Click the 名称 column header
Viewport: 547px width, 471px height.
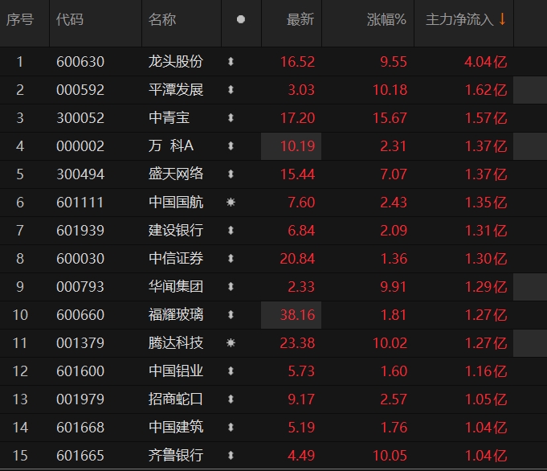click(162, 20)
